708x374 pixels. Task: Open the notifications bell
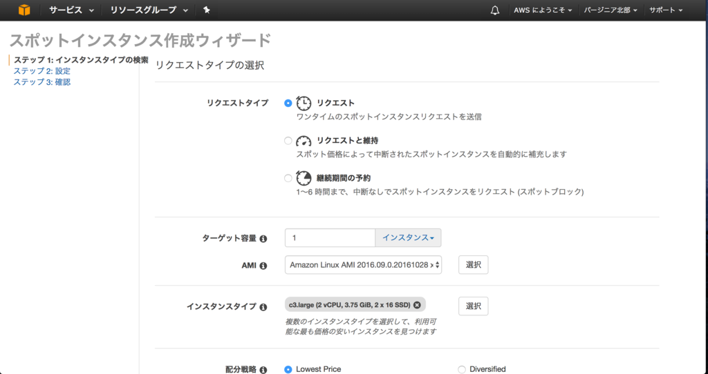point(495,10)
